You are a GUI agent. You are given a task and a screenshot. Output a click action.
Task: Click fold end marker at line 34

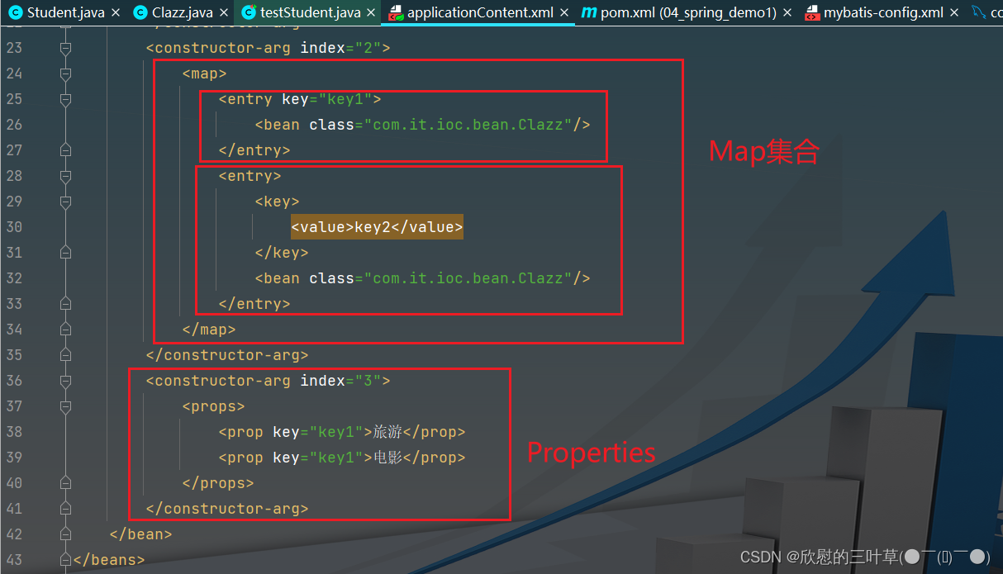tap(65, 330)
